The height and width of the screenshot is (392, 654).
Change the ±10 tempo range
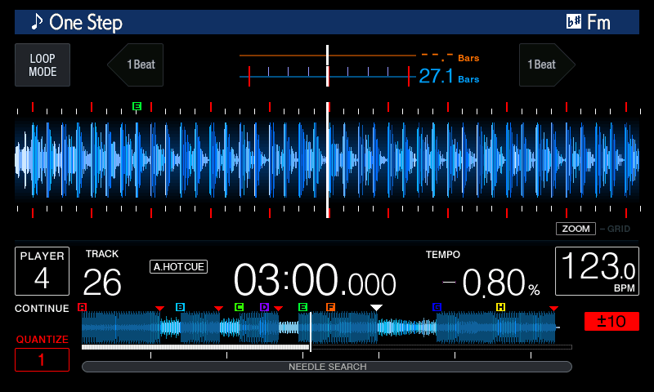coord(611,321)
